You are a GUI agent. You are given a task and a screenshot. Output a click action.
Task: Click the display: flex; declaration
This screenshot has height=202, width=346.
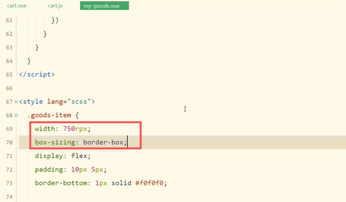[x=63, y=156]
